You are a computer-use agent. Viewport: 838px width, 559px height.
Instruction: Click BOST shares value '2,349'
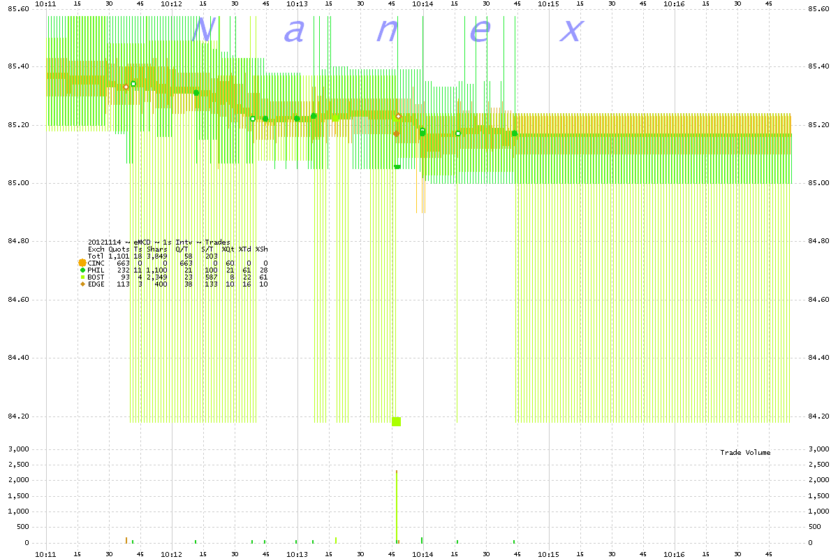[x=156, y=277]
